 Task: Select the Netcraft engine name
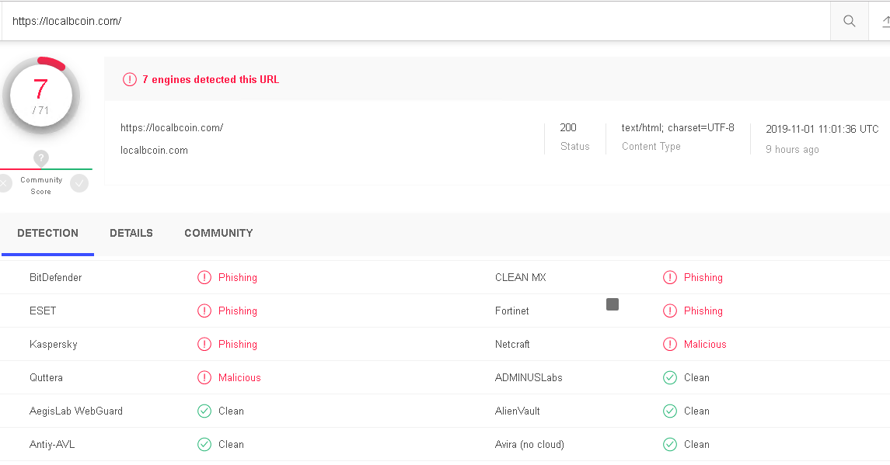tap(512, 344)
